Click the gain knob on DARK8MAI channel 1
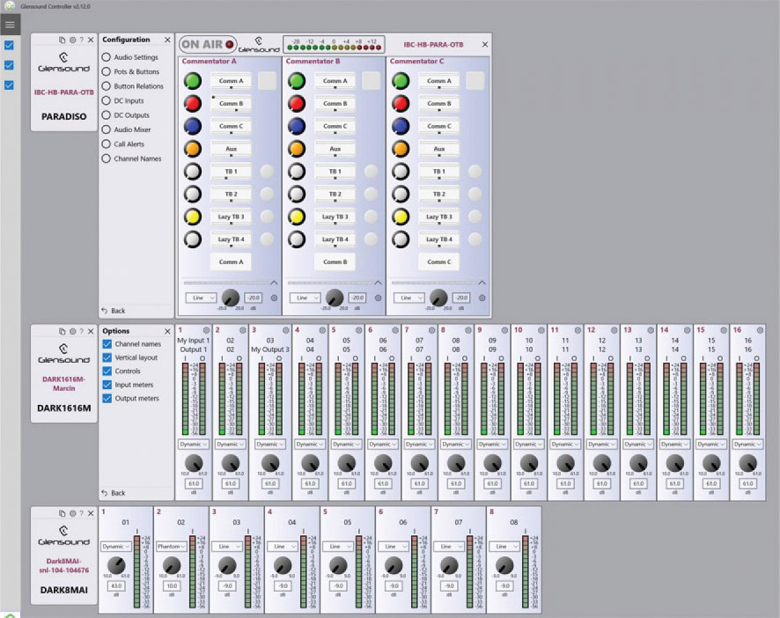 117,566
